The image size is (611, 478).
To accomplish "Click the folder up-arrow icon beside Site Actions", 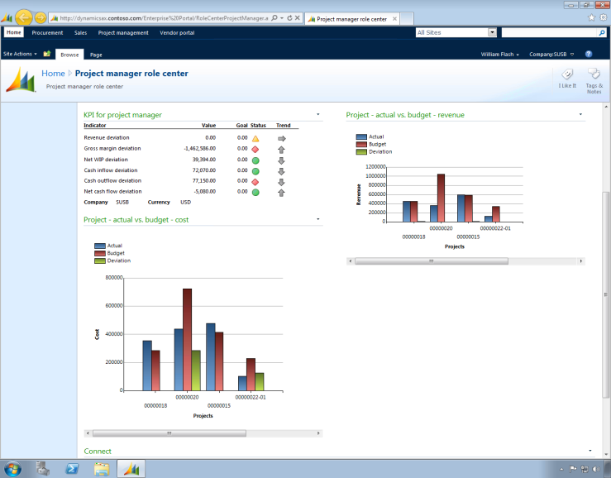I will pyautogui.click(x=47, y=54).
